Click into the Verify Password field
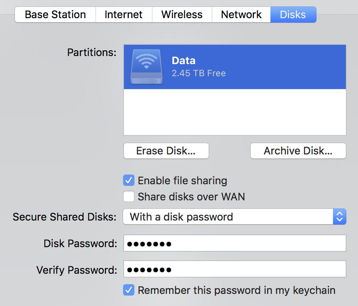The width and height of the screenshot is (358, 306). coord(234,269)
